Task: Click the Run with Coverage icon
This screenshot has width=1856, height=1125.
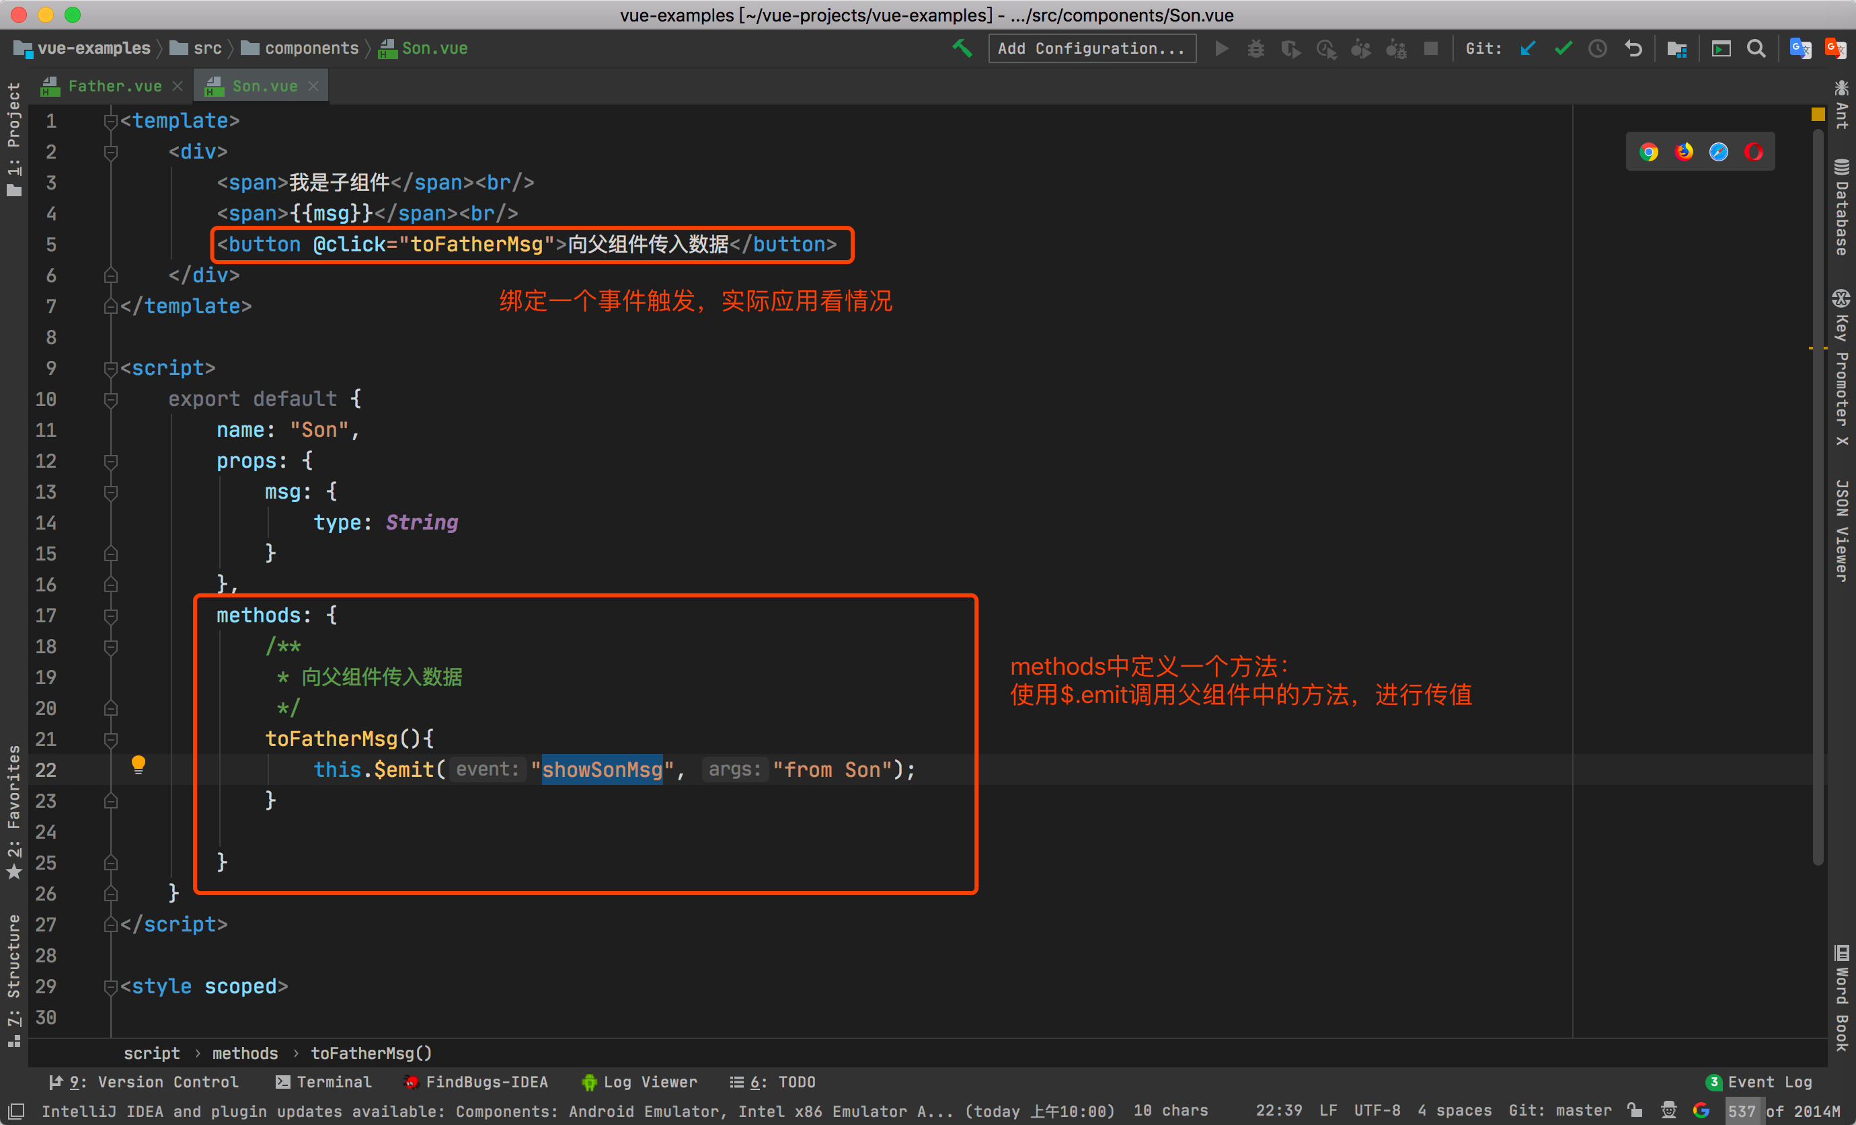Action: tap(1291, 48)
